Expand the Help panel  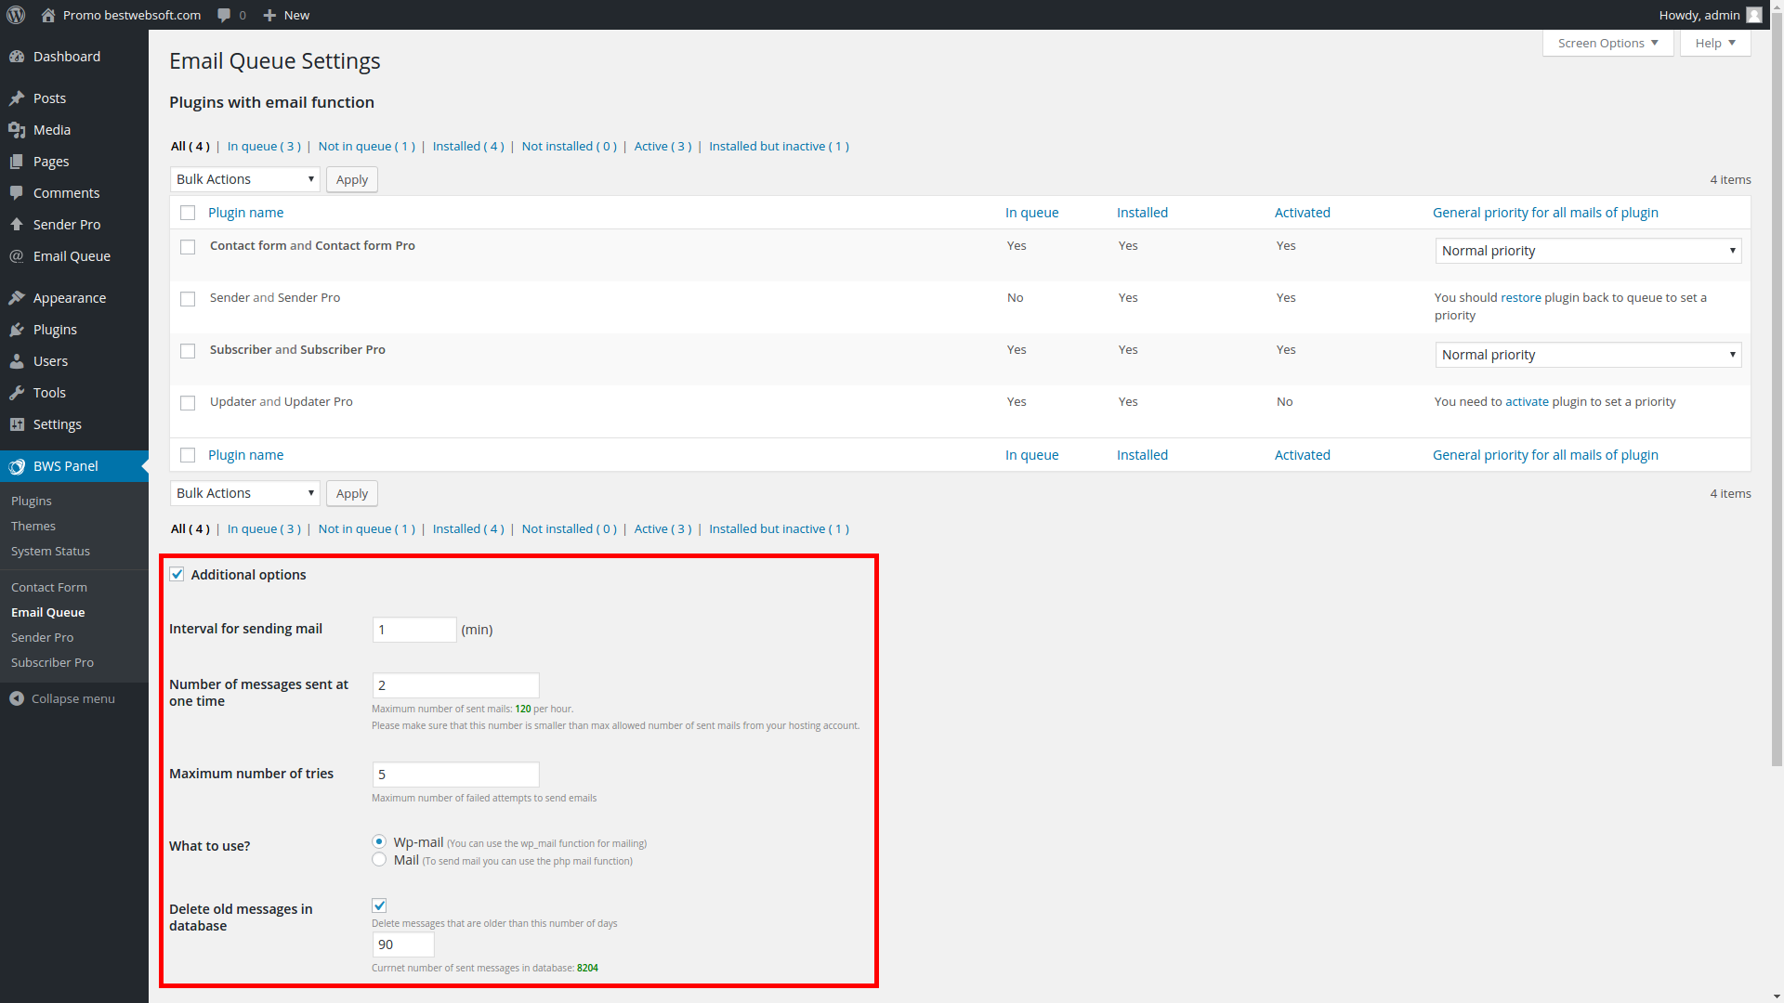pos(1715,43)
